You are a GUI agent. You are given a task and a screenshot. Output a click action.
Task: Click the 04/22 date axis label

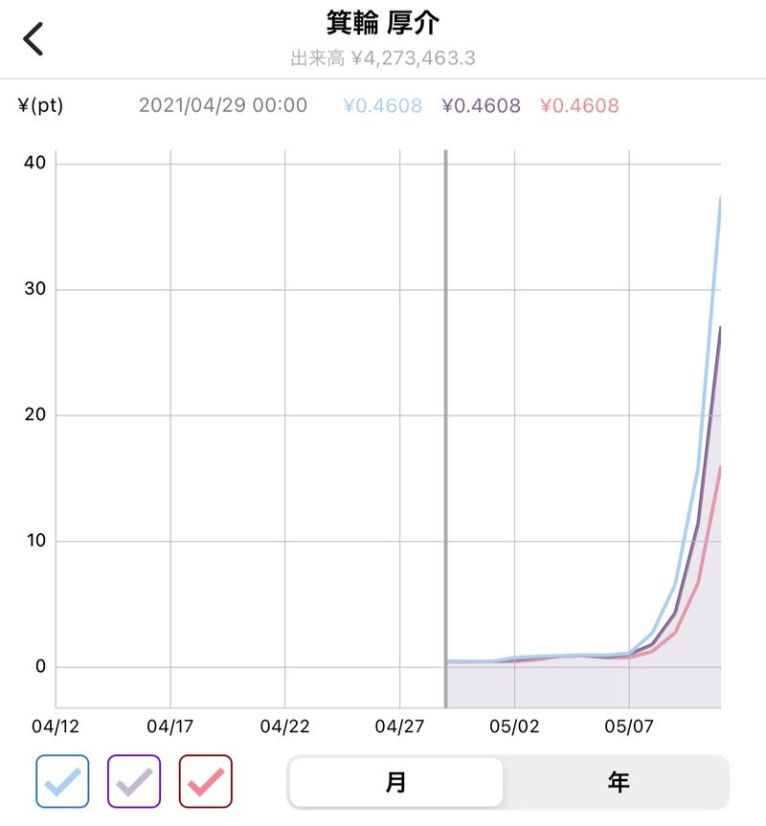coord(285,726)
